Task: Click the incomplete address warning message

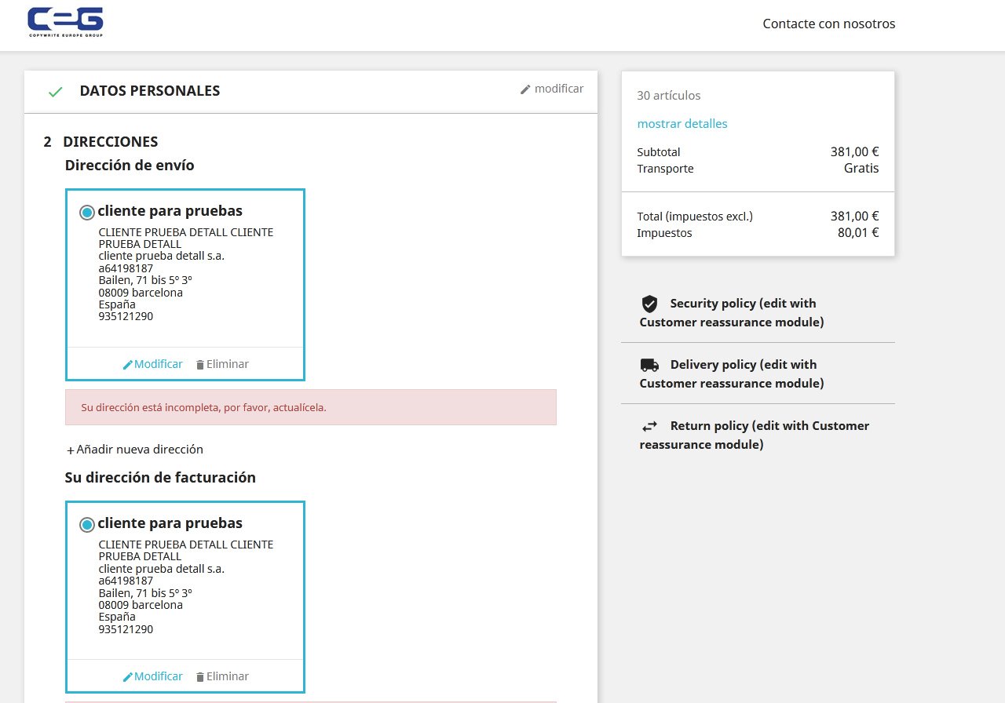Action: pos(310,407)
